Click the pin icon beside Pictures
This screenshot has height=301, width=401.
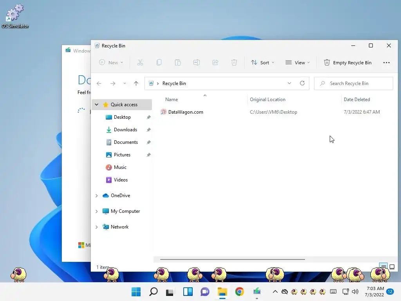(148, 155)
